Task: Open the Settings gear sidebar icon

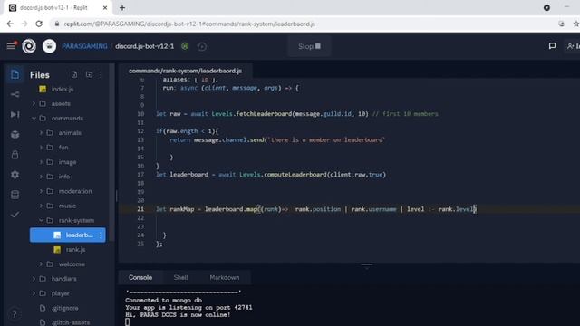Action: coord(14,175)
